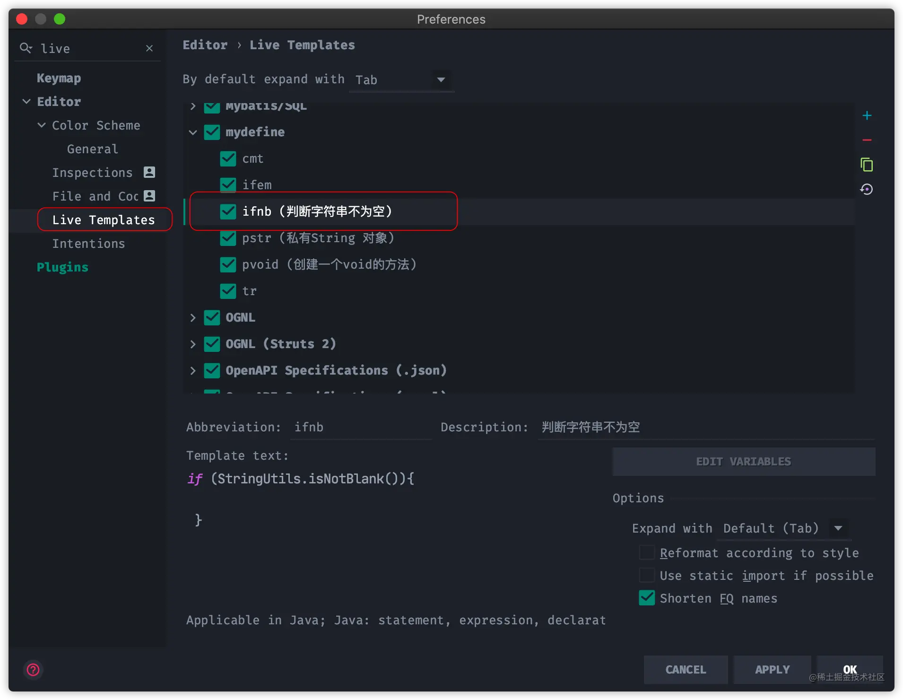Image resolution: width=903 pixels, height=700 pixels.
Task: Open the Expand with Default (Tab) dropdown
Action: pos(784,528)
